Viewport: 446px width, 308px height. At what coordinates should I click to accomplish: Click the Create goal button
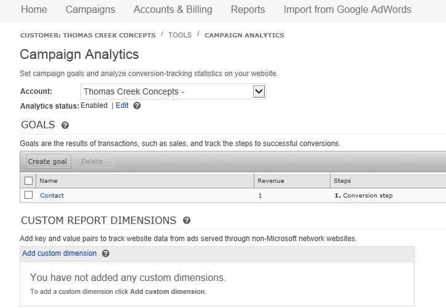click(48, 161)
